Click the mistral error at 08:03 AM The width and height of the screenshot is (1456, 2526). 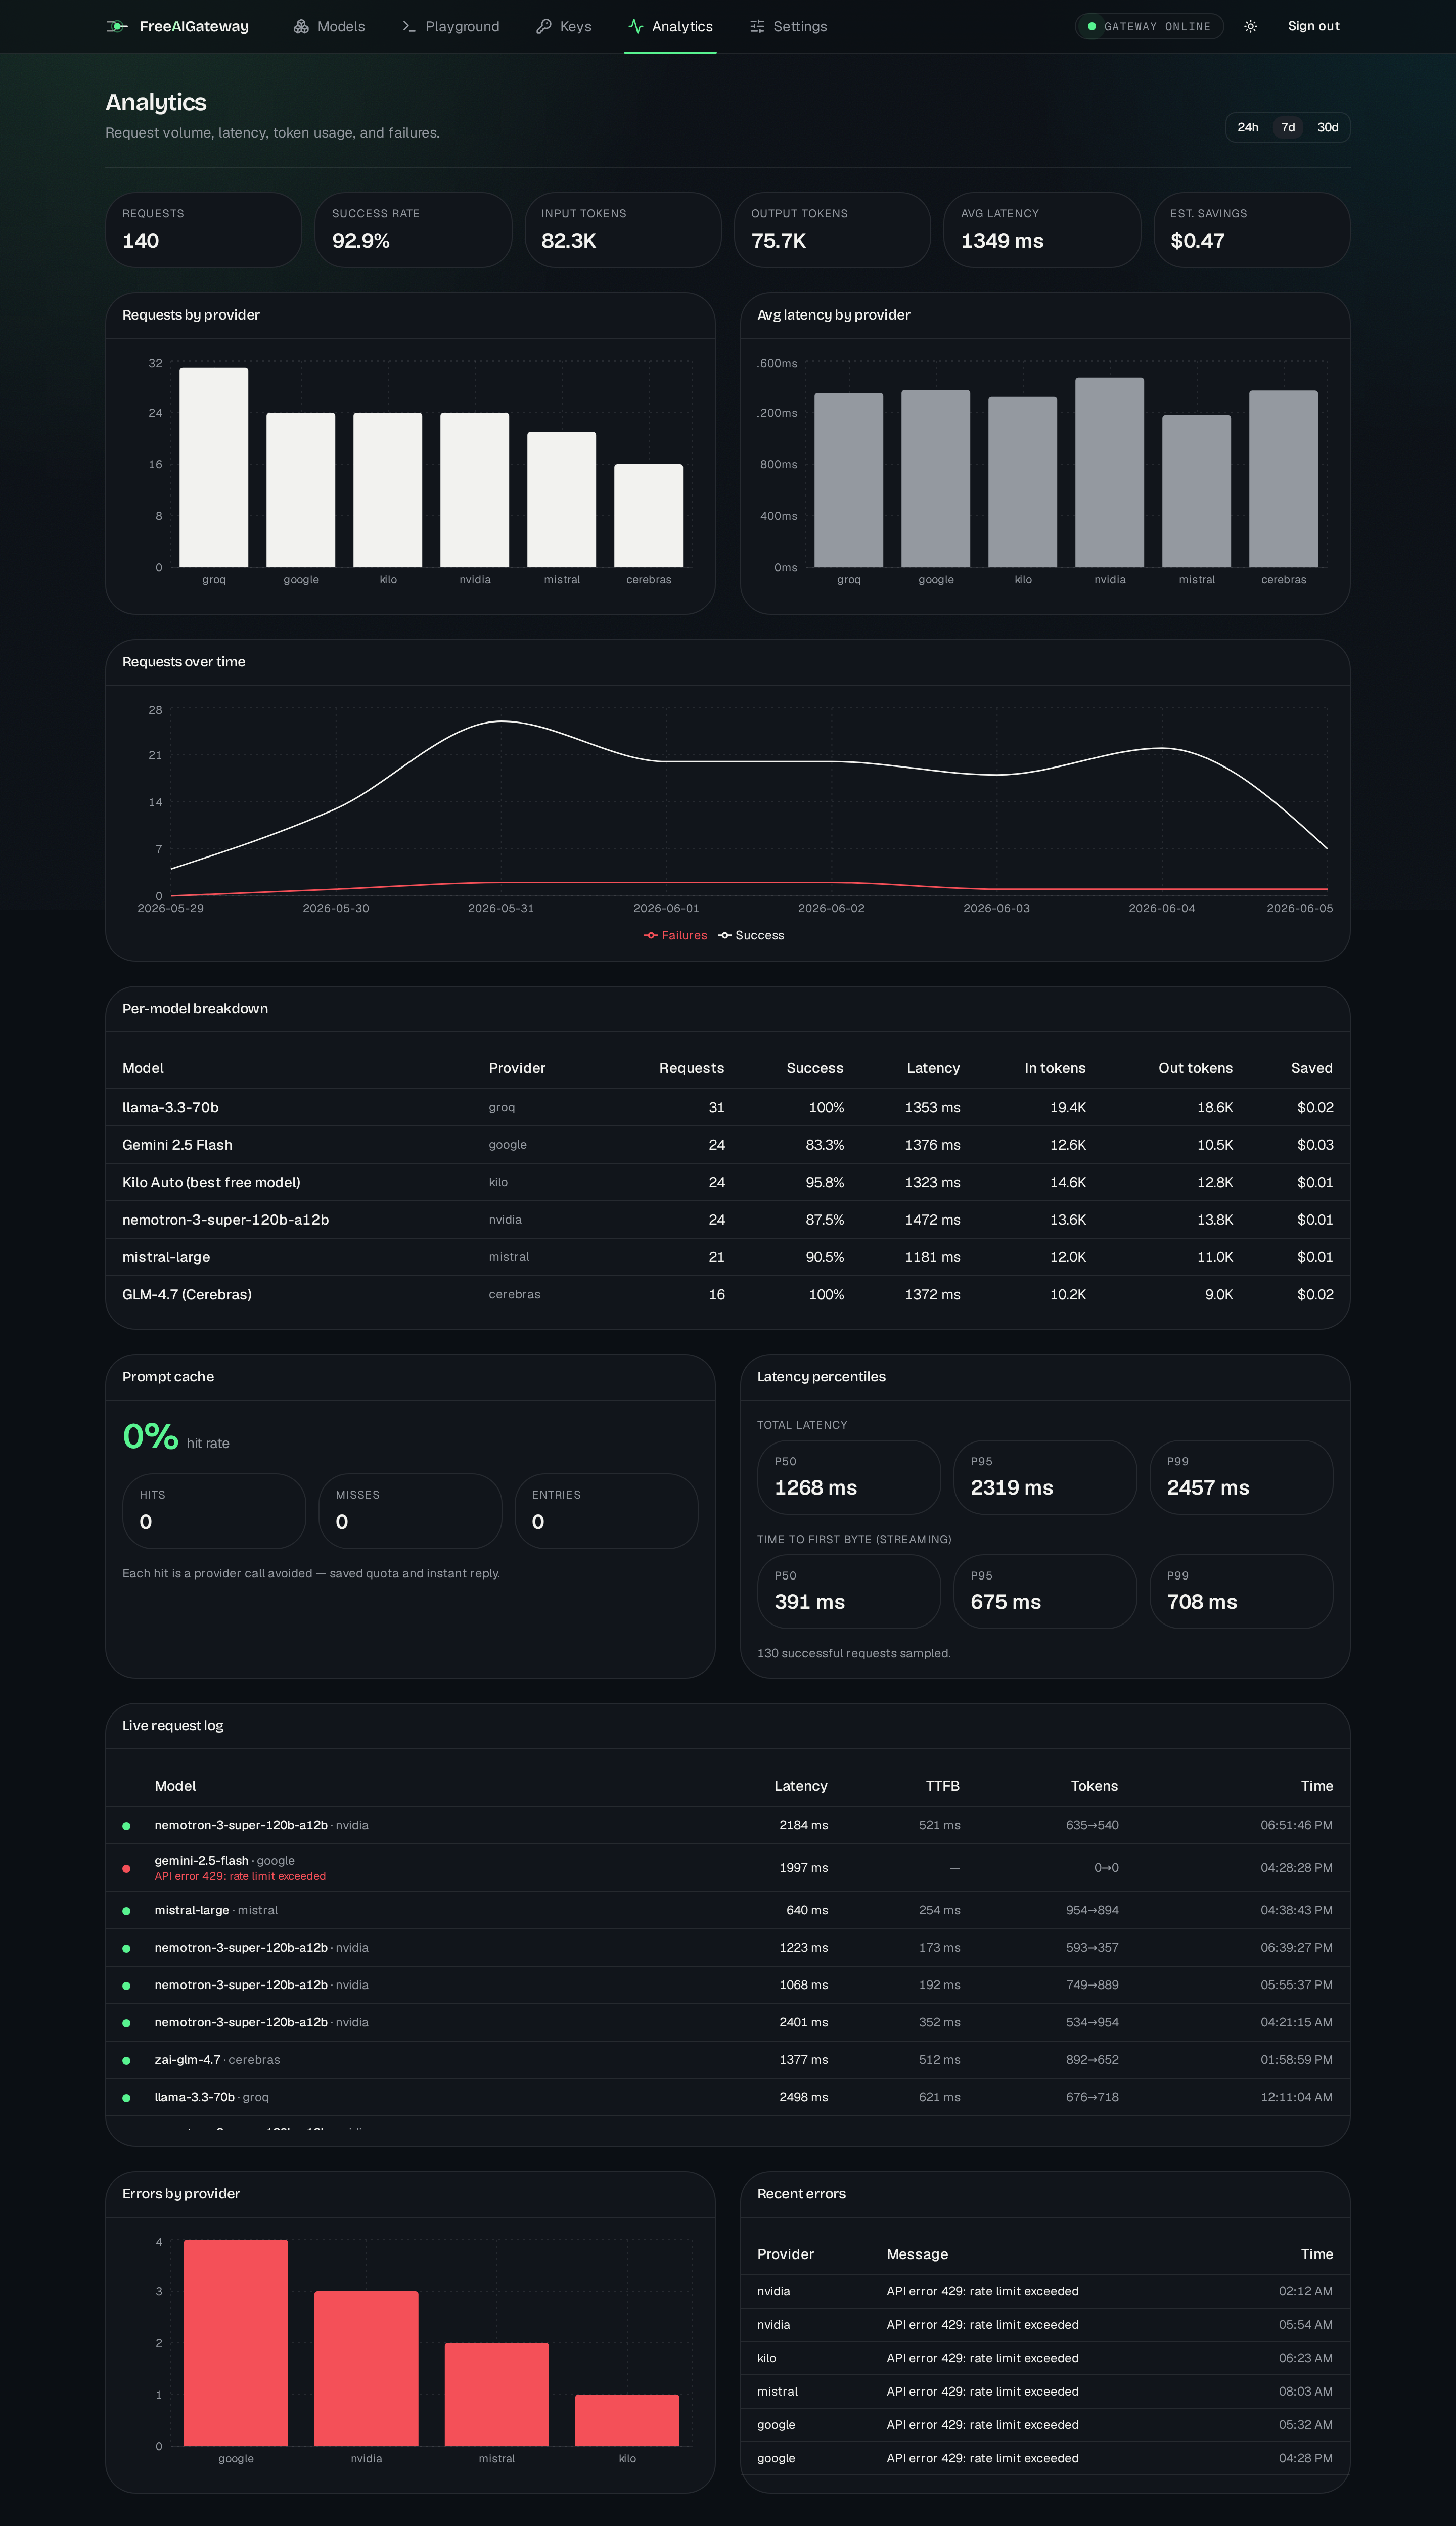pos(1045,2392)
